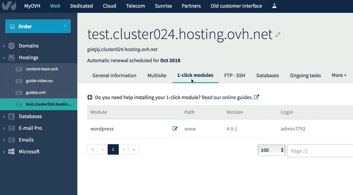Click the admin7792 login value
Viewport: 353px width, 195px height.
pyautogui.click(x=293, y=129)
